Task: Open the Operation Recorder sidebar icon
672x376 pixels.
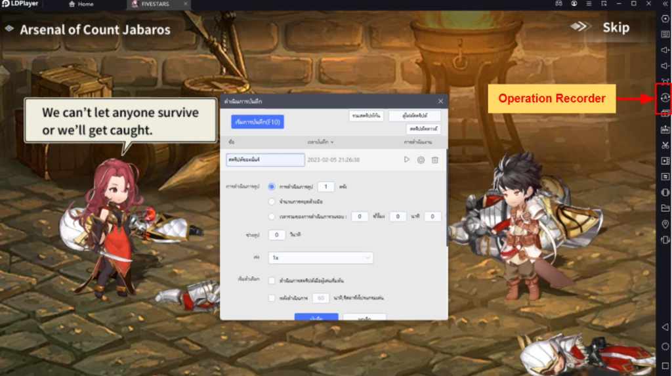Action: click(x=665, y=98)
